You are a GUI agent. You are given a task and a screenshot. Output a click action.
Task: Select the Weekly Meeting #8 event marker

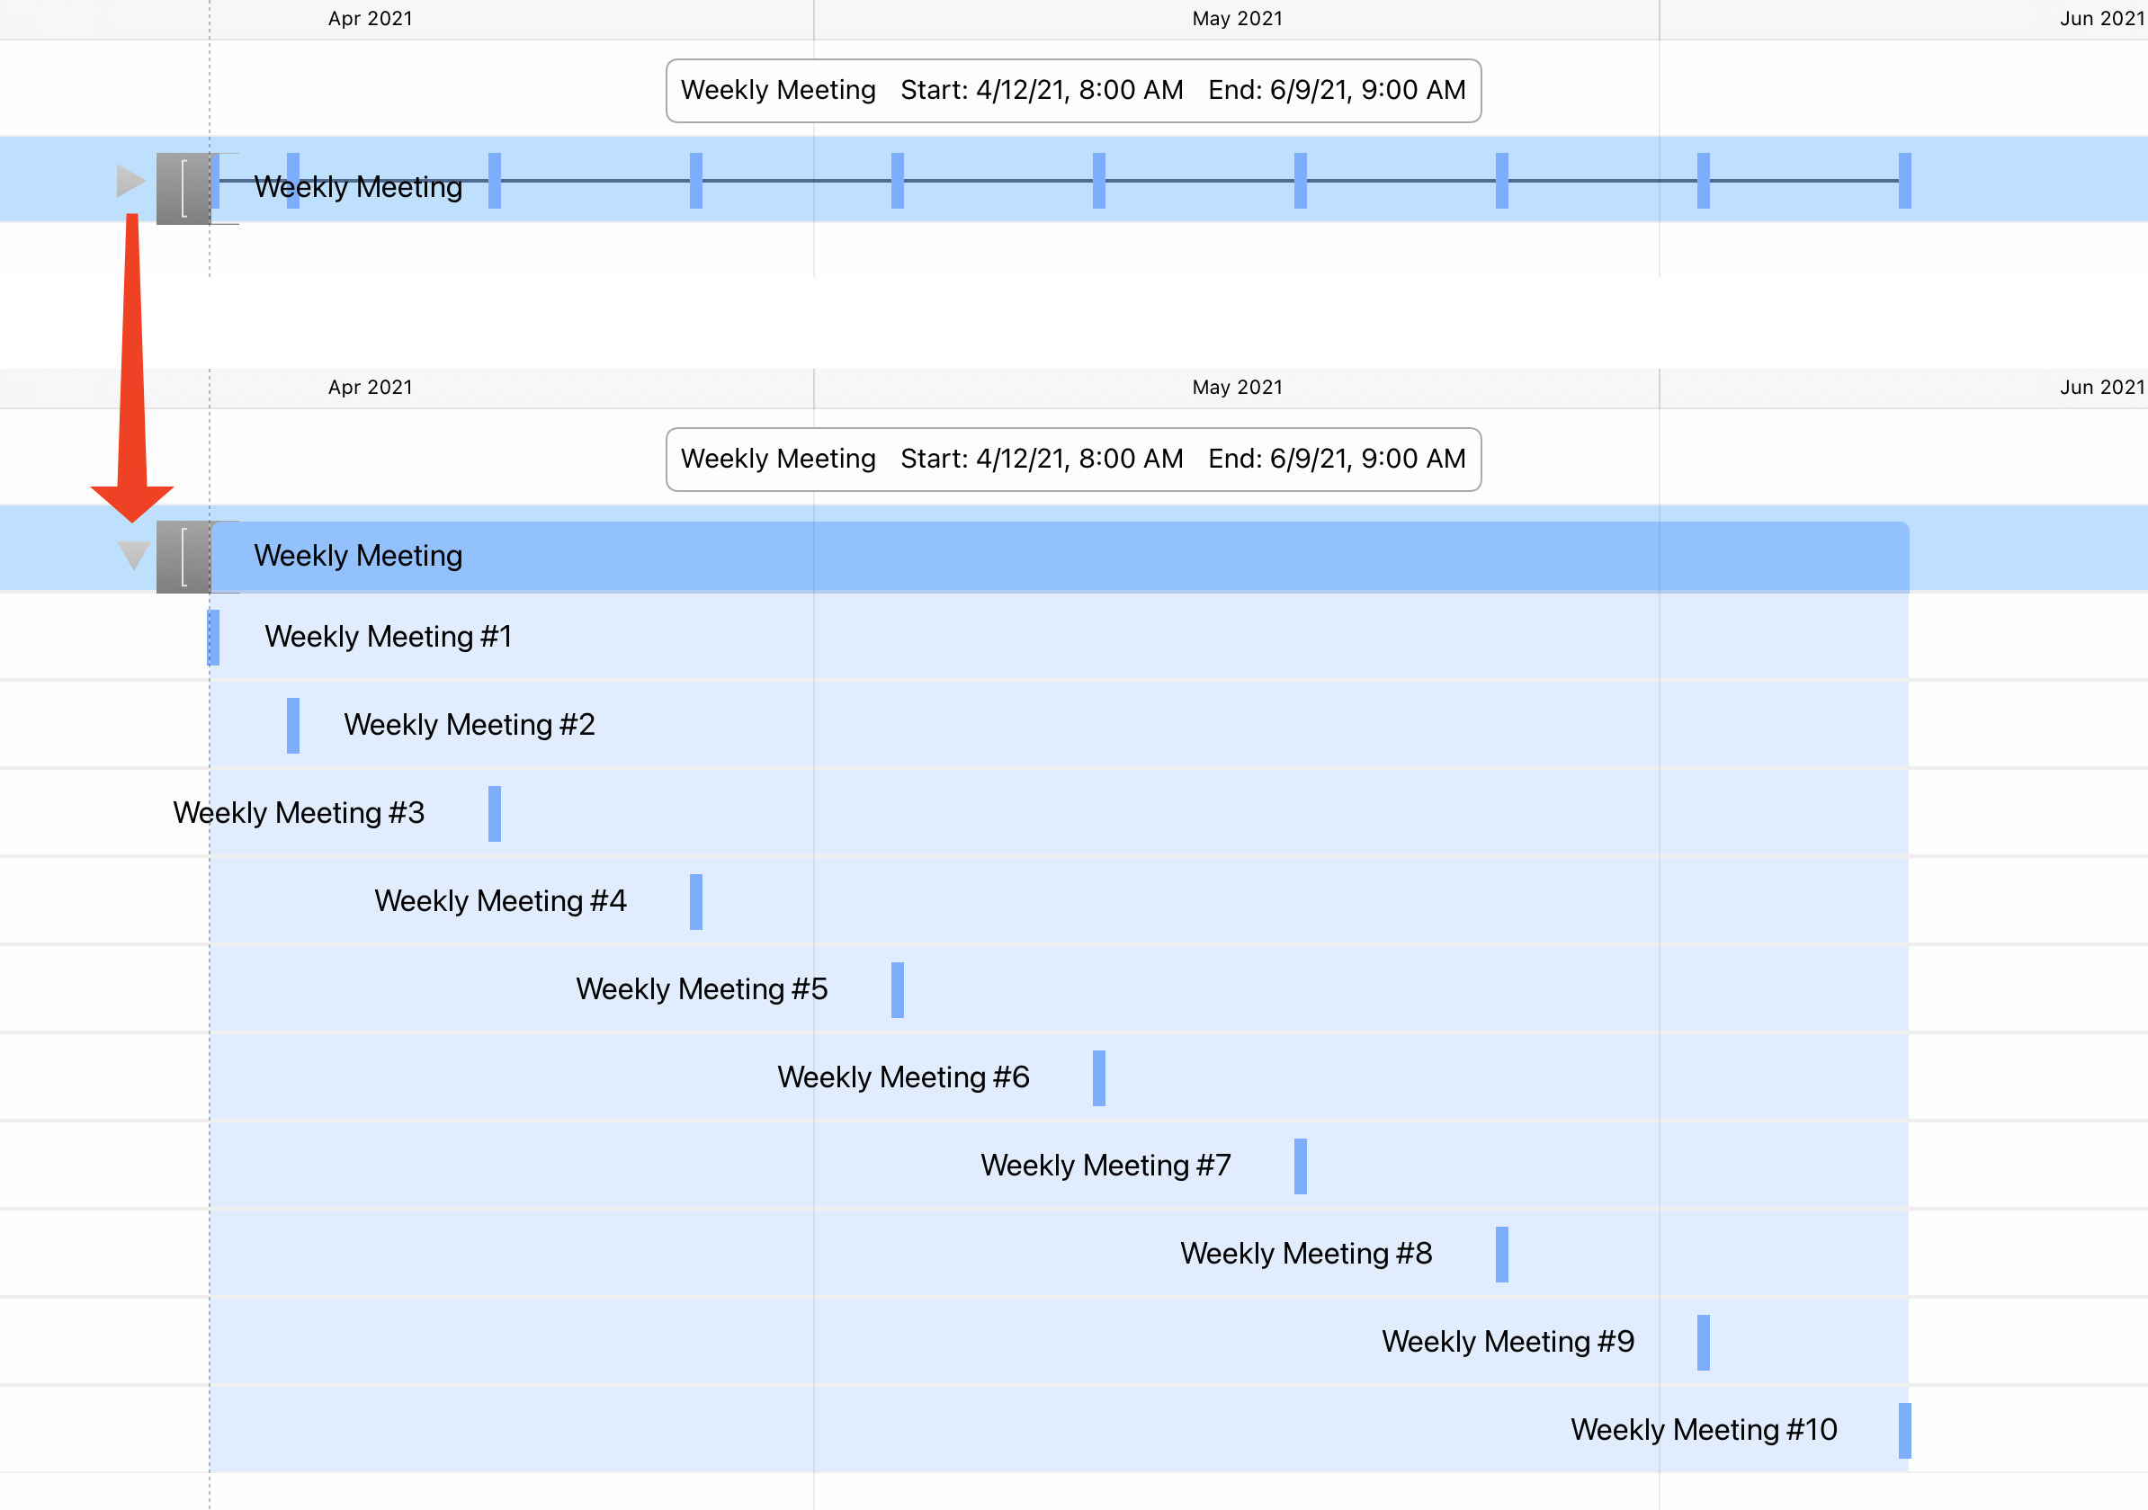[1501, 1255]
